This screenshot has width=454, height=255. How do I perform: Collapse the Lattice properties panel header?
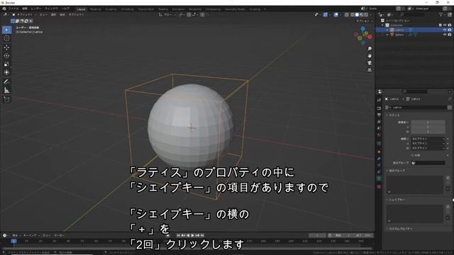point(394,115)
